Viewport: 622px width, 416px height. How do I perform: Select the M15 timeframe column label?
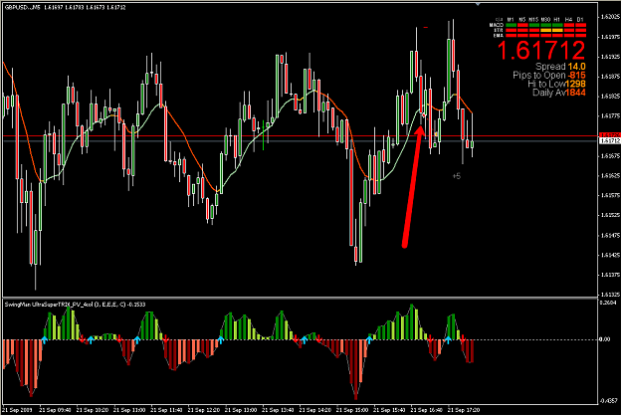pos(533,20)
